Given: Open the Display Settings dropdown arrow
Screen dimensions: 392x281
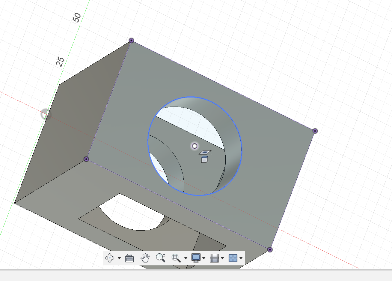Looking at the screenshot, I should click(204, 258).
